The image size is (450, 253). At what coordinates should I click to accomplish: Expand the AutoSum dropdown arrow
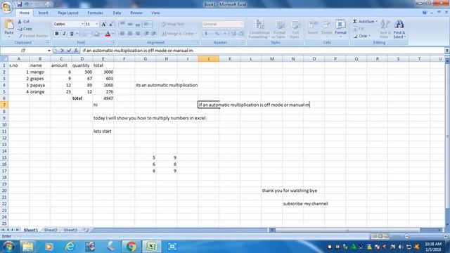[377, 22]
